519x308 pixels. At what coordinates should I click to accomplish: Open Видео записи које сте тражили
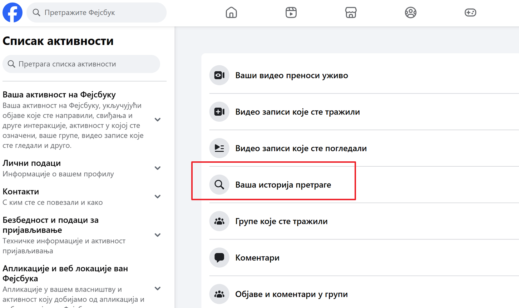[x=297, y=112]
